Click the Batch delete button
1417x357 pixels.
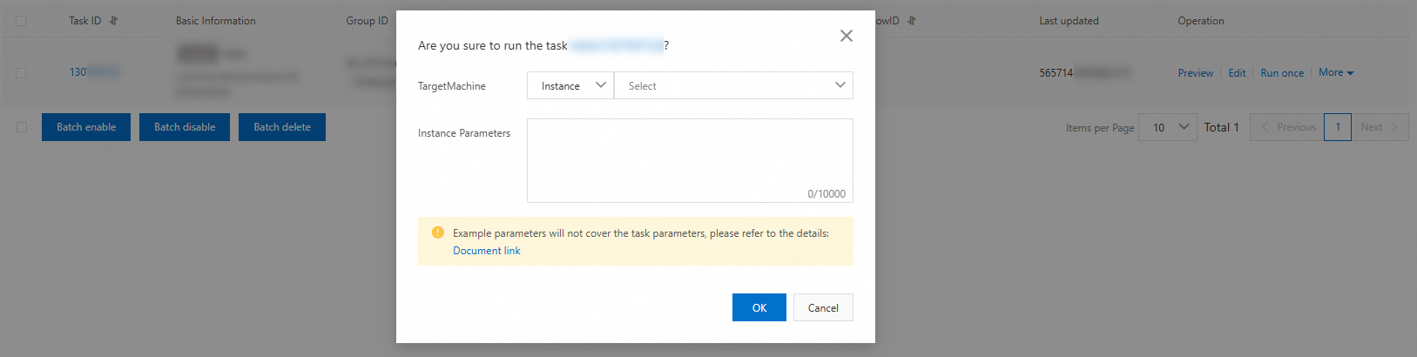pos(282,127)
